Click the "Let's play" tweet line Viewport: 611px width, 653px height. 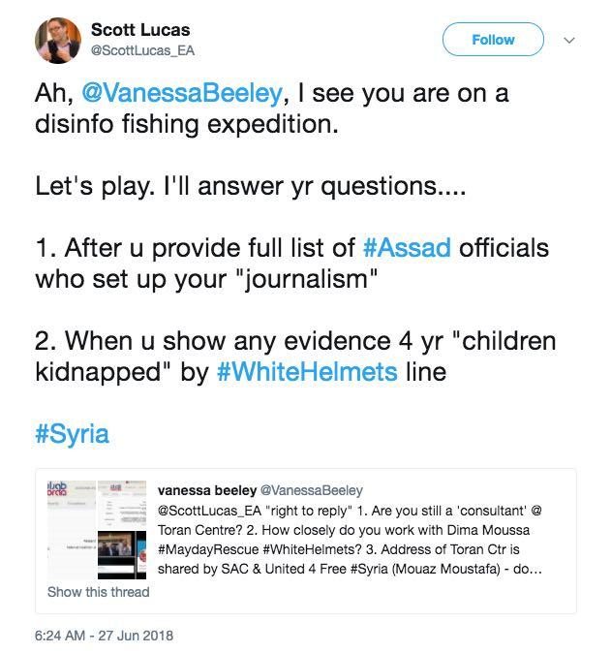250,185
